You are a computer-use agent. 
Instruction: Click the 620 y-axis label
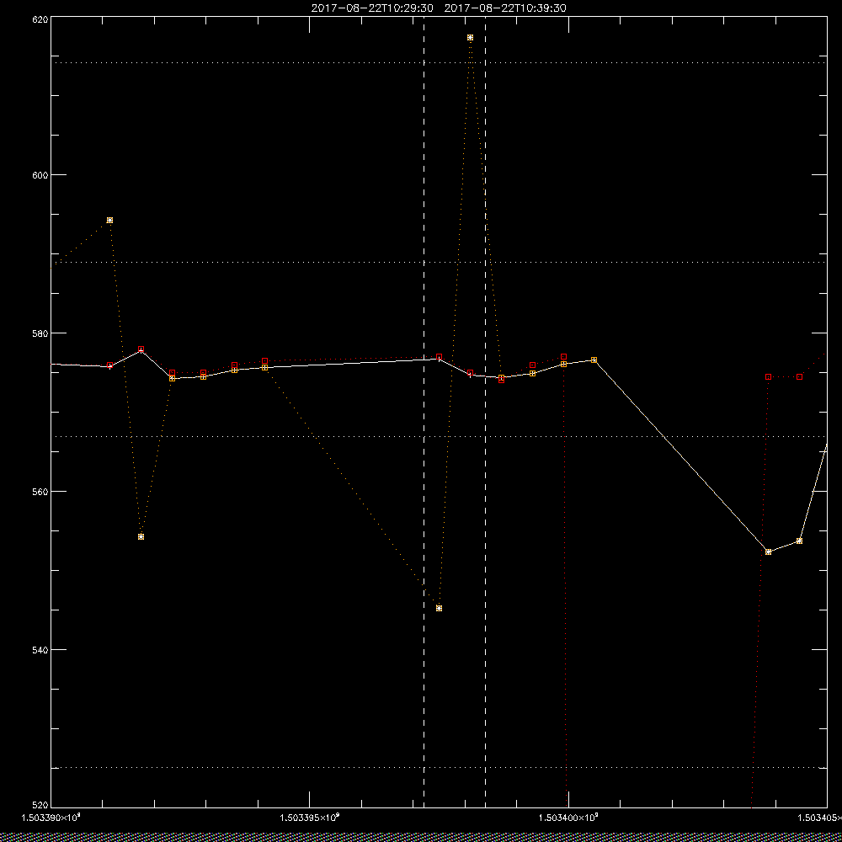click(x=40, y=19)
